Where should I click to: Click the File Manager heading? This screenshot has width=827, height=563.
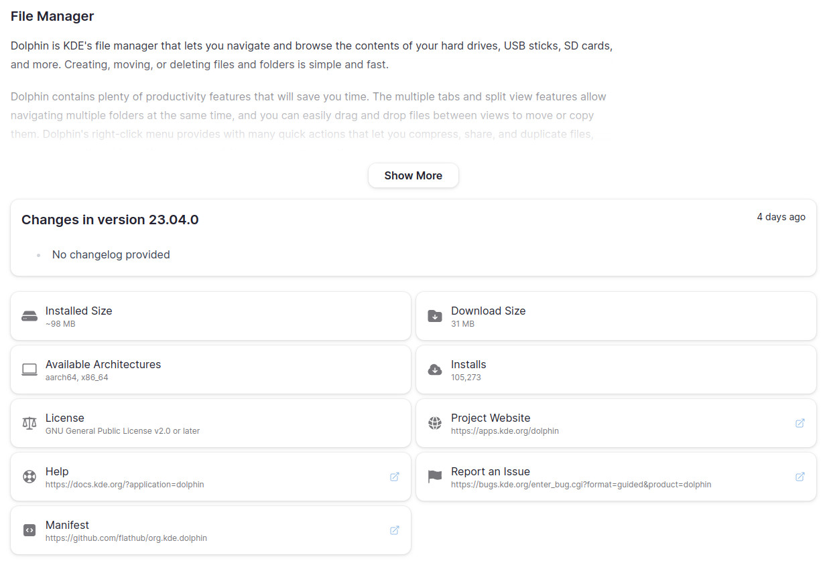click(x=52, y=16)
